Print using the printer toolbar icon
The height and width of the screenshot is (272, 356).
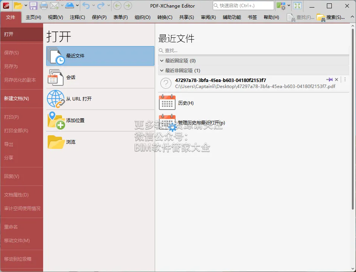coord(44,5)
